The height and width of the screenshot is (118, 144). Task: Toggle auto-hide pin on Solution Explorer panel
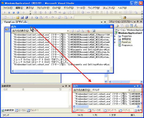pyautogui.click(x=138, y=22)
